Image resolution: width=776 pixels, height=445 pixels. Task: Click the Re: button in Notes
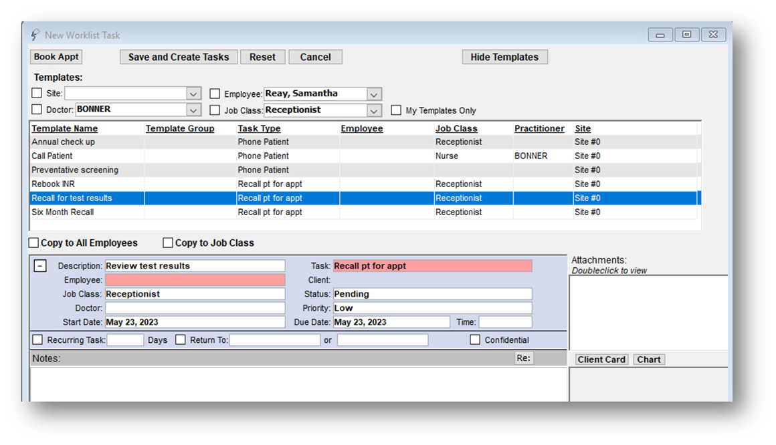[x=524, y=358]
